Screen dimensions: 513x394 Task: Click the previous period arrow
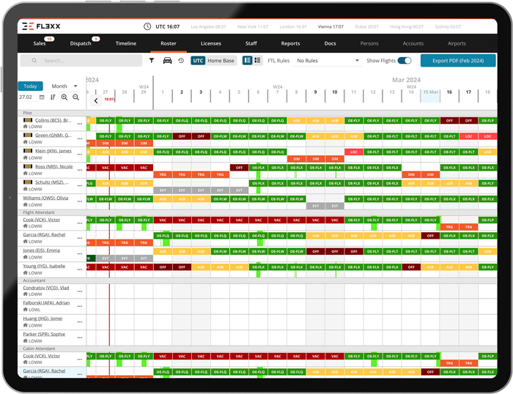pyautogui.click(x=96, y=100)
